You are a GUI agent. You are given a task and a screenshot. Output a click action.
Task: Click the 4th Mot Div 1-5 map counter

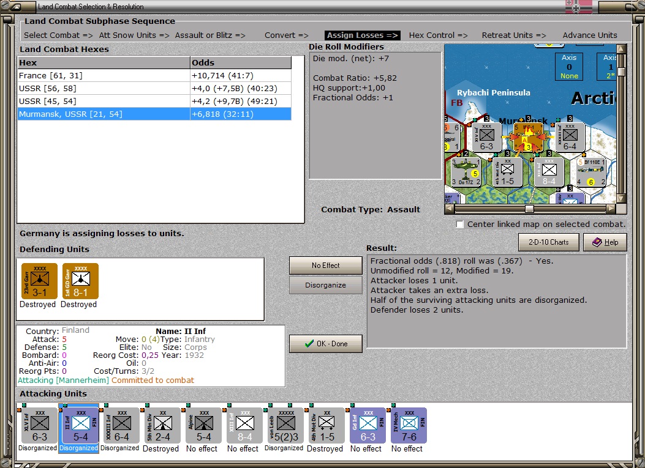click(507, 172)
